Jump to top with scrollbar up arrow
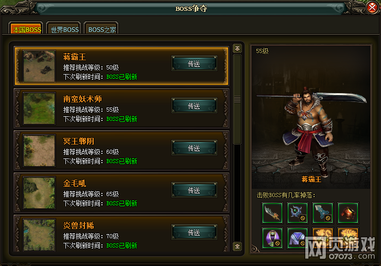 237,48
